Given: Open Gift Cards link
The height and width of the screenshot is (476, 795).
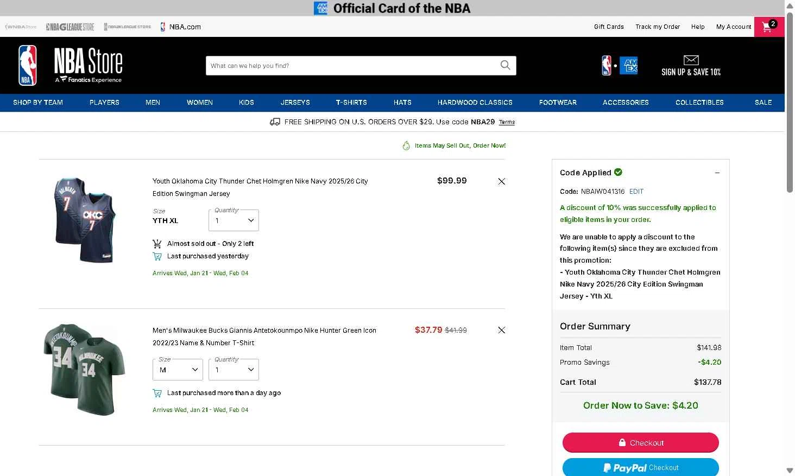Looking at the screenshot, I should (609, 27).
